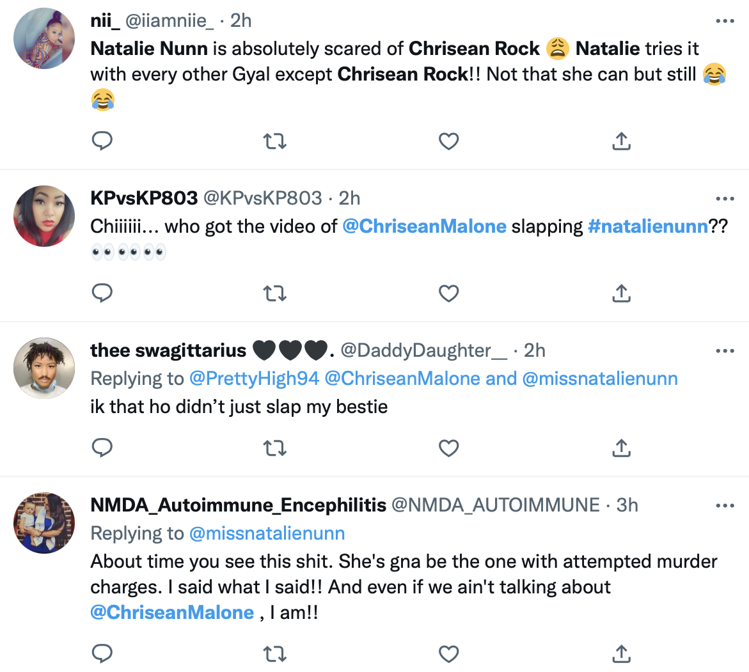This screenshot has height=672, width=749.
Task: View NMDA_Autoimmune_Encephilitis profile picture
Action: 44,523
